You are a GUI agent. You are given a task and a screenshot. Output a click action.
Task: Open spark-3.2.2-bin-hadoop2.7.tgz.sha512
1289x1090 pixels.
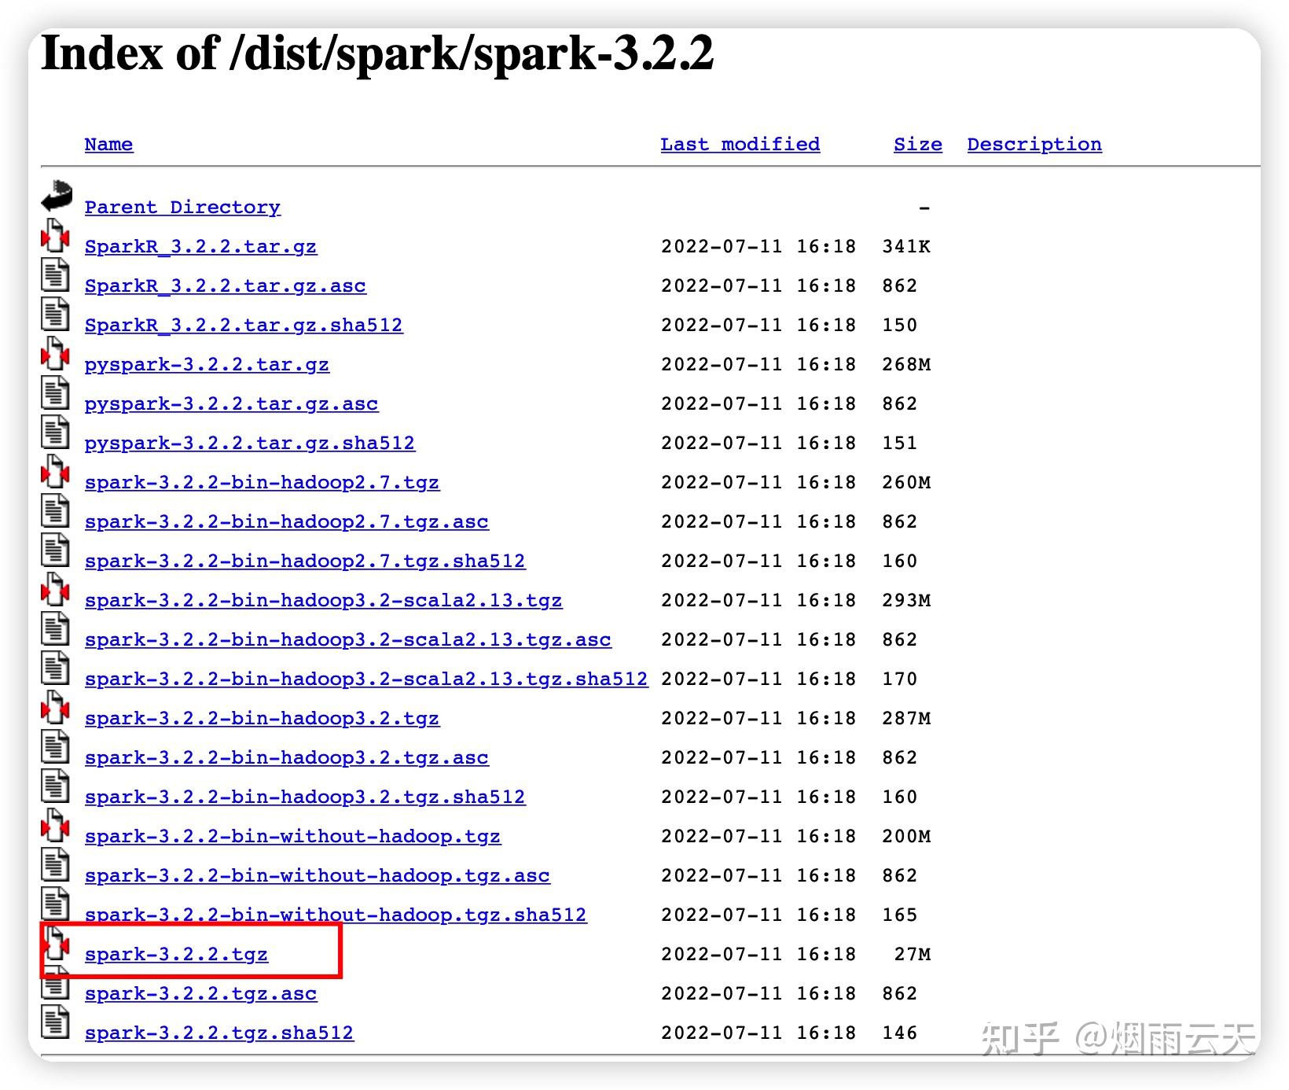[x=305, y=561]
